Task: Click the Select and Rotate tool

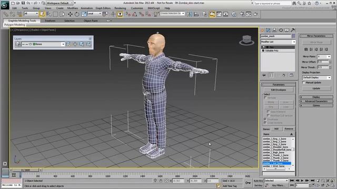Action: point(77,14)
